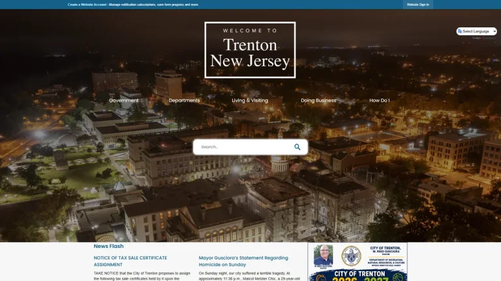Open the Living & Visiting menu
This screenshot has height=281, width=501.
coord(250,100)
